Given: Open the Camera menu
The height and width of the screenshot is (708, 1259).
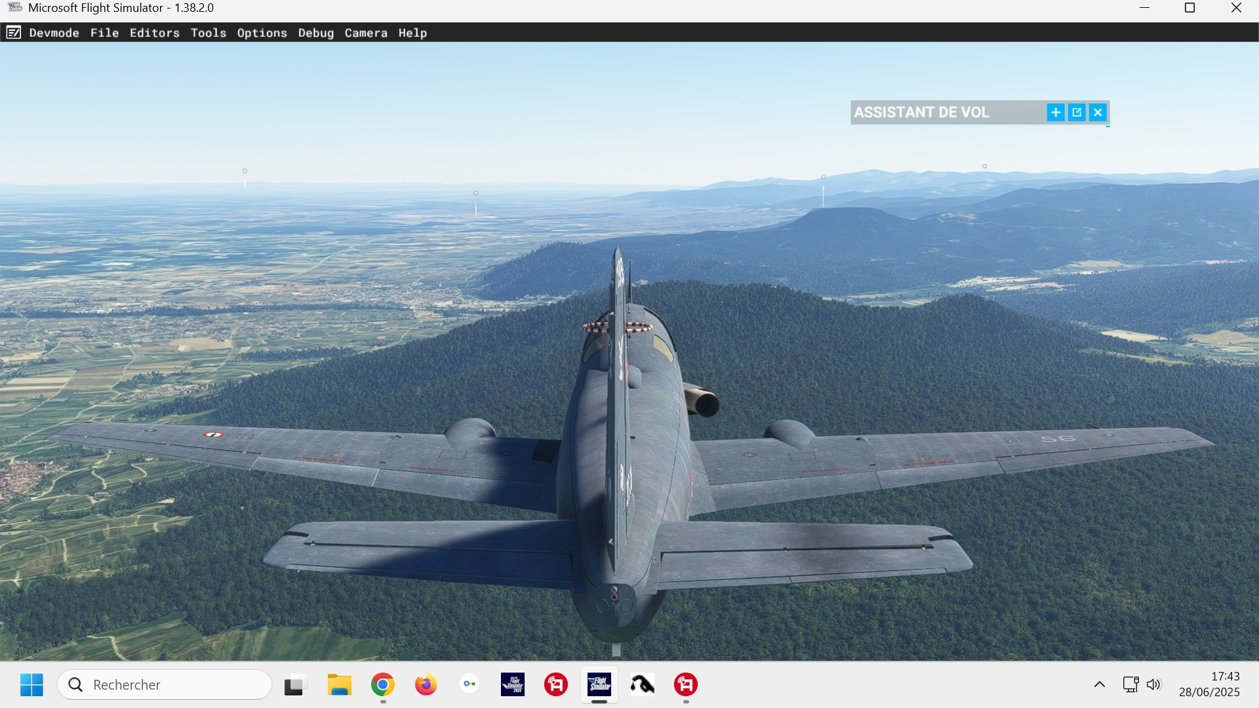Looking at the screenshot, I should click(x=365, y=33).
